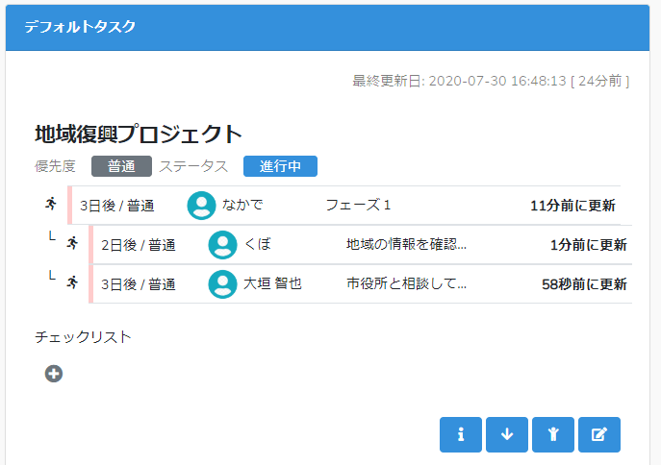
Task: Click the running person icon on the 大垣 智也 row
Action: 72,281
